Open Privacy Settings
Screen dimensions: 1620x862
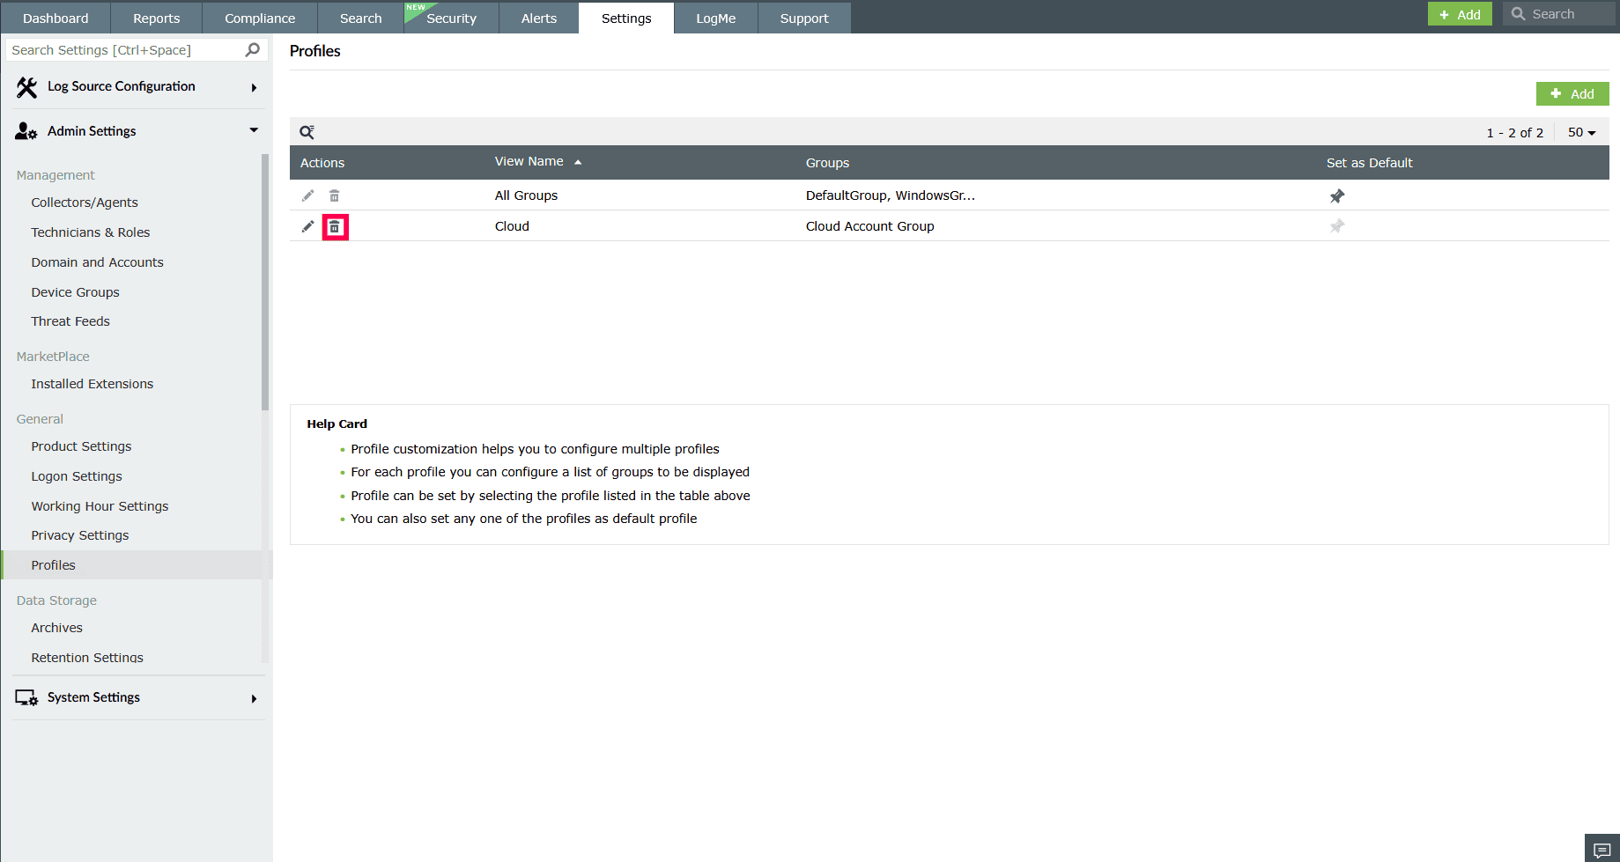[80, 535]
